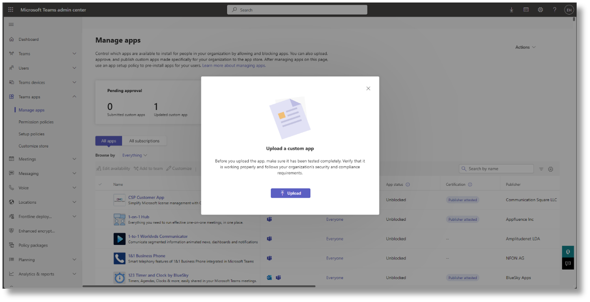Open Setup policies in sidebar
This screenshot has height=302, width=590.
(31, 134)
